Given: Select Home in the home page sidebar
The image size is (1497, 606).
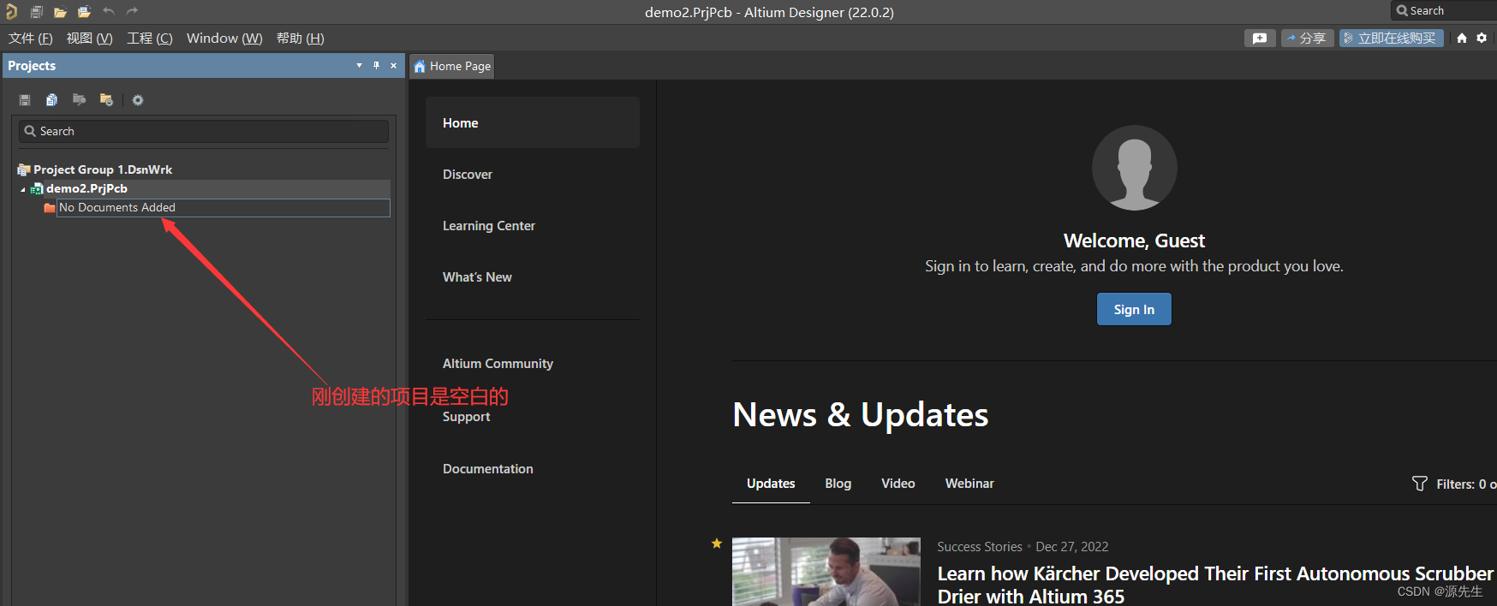Looking at the screenshot, I should (533, 123).
